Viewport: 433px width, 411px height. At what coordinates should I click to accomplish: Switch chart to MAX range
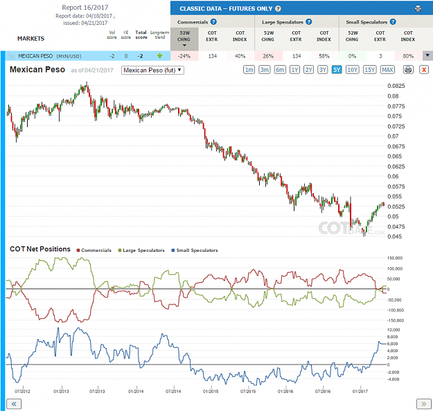(387, 70)
